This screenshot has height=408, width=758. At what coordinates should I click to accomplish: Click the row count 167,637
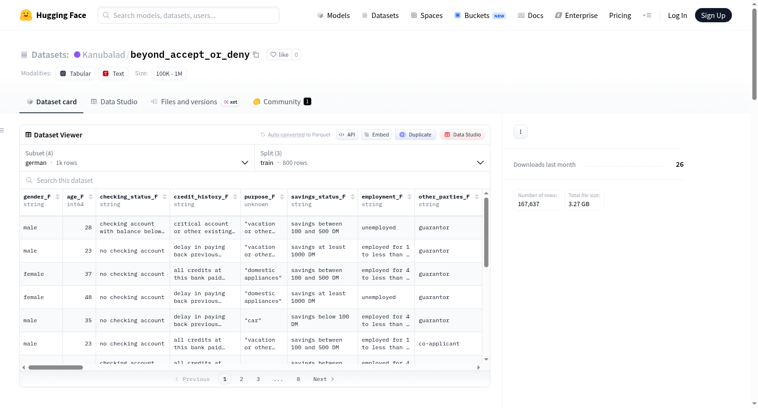[529, 204]
